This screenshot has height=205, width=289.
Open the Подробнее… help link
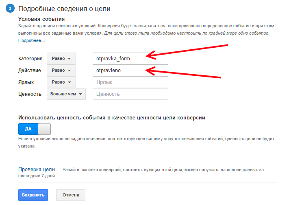pos(32,40)
